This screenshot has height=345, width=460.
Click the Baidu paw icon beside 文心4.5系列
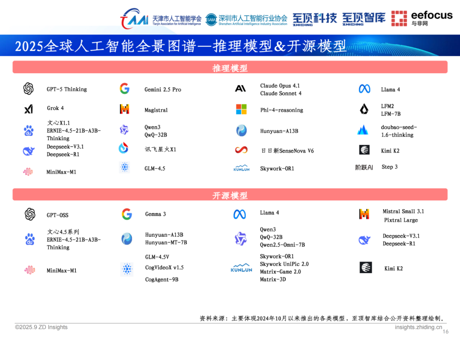(x=30, y=239)
